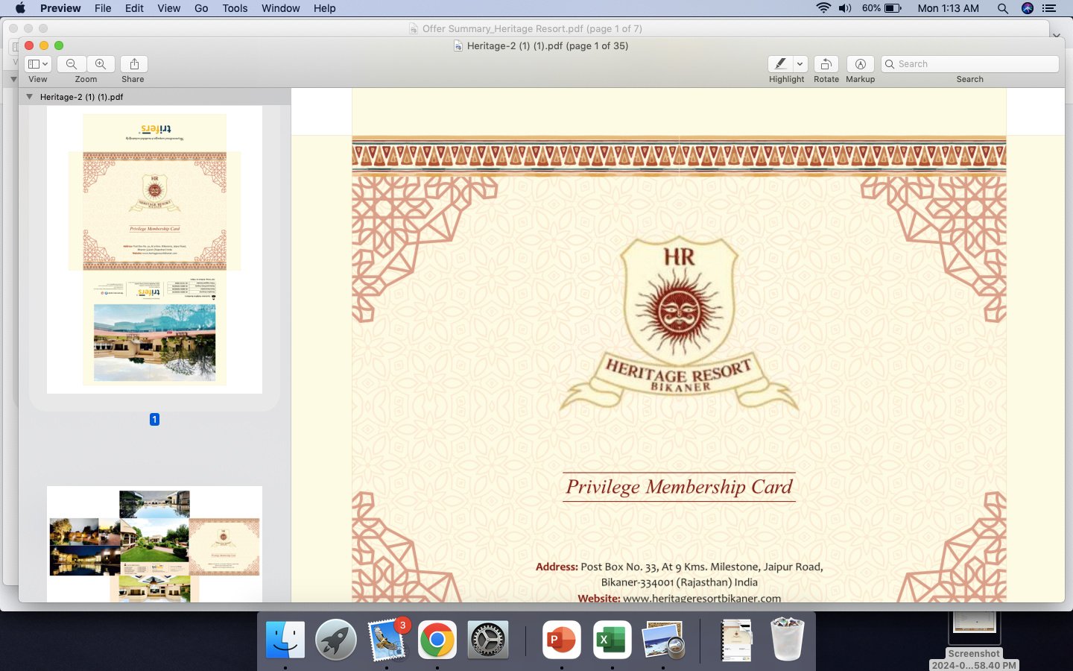Click the Wi-Fi status icon
Screen dimensions: 1073x671
coord(823,8)
